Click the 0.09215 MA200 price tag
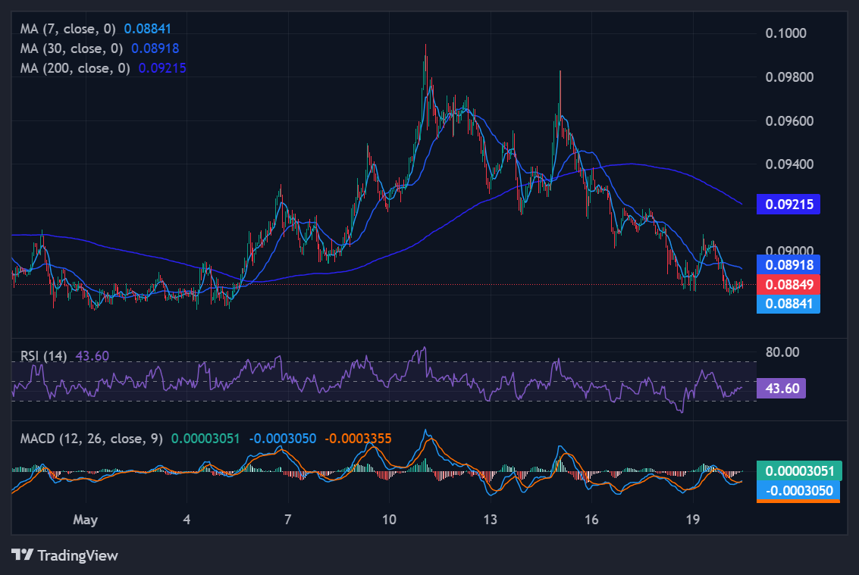This screenshot has width=859, height=575. pyautogui.click(x=788, y=205)
